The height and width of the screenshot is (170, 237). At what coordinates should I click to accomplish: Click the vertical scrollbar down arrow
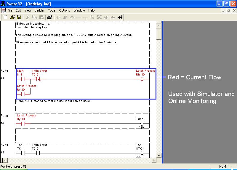pyautogui.click(x=159, y=155)
